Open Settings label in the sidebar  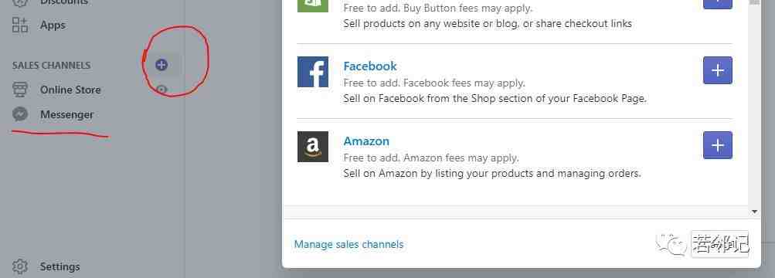click(59, 266)
